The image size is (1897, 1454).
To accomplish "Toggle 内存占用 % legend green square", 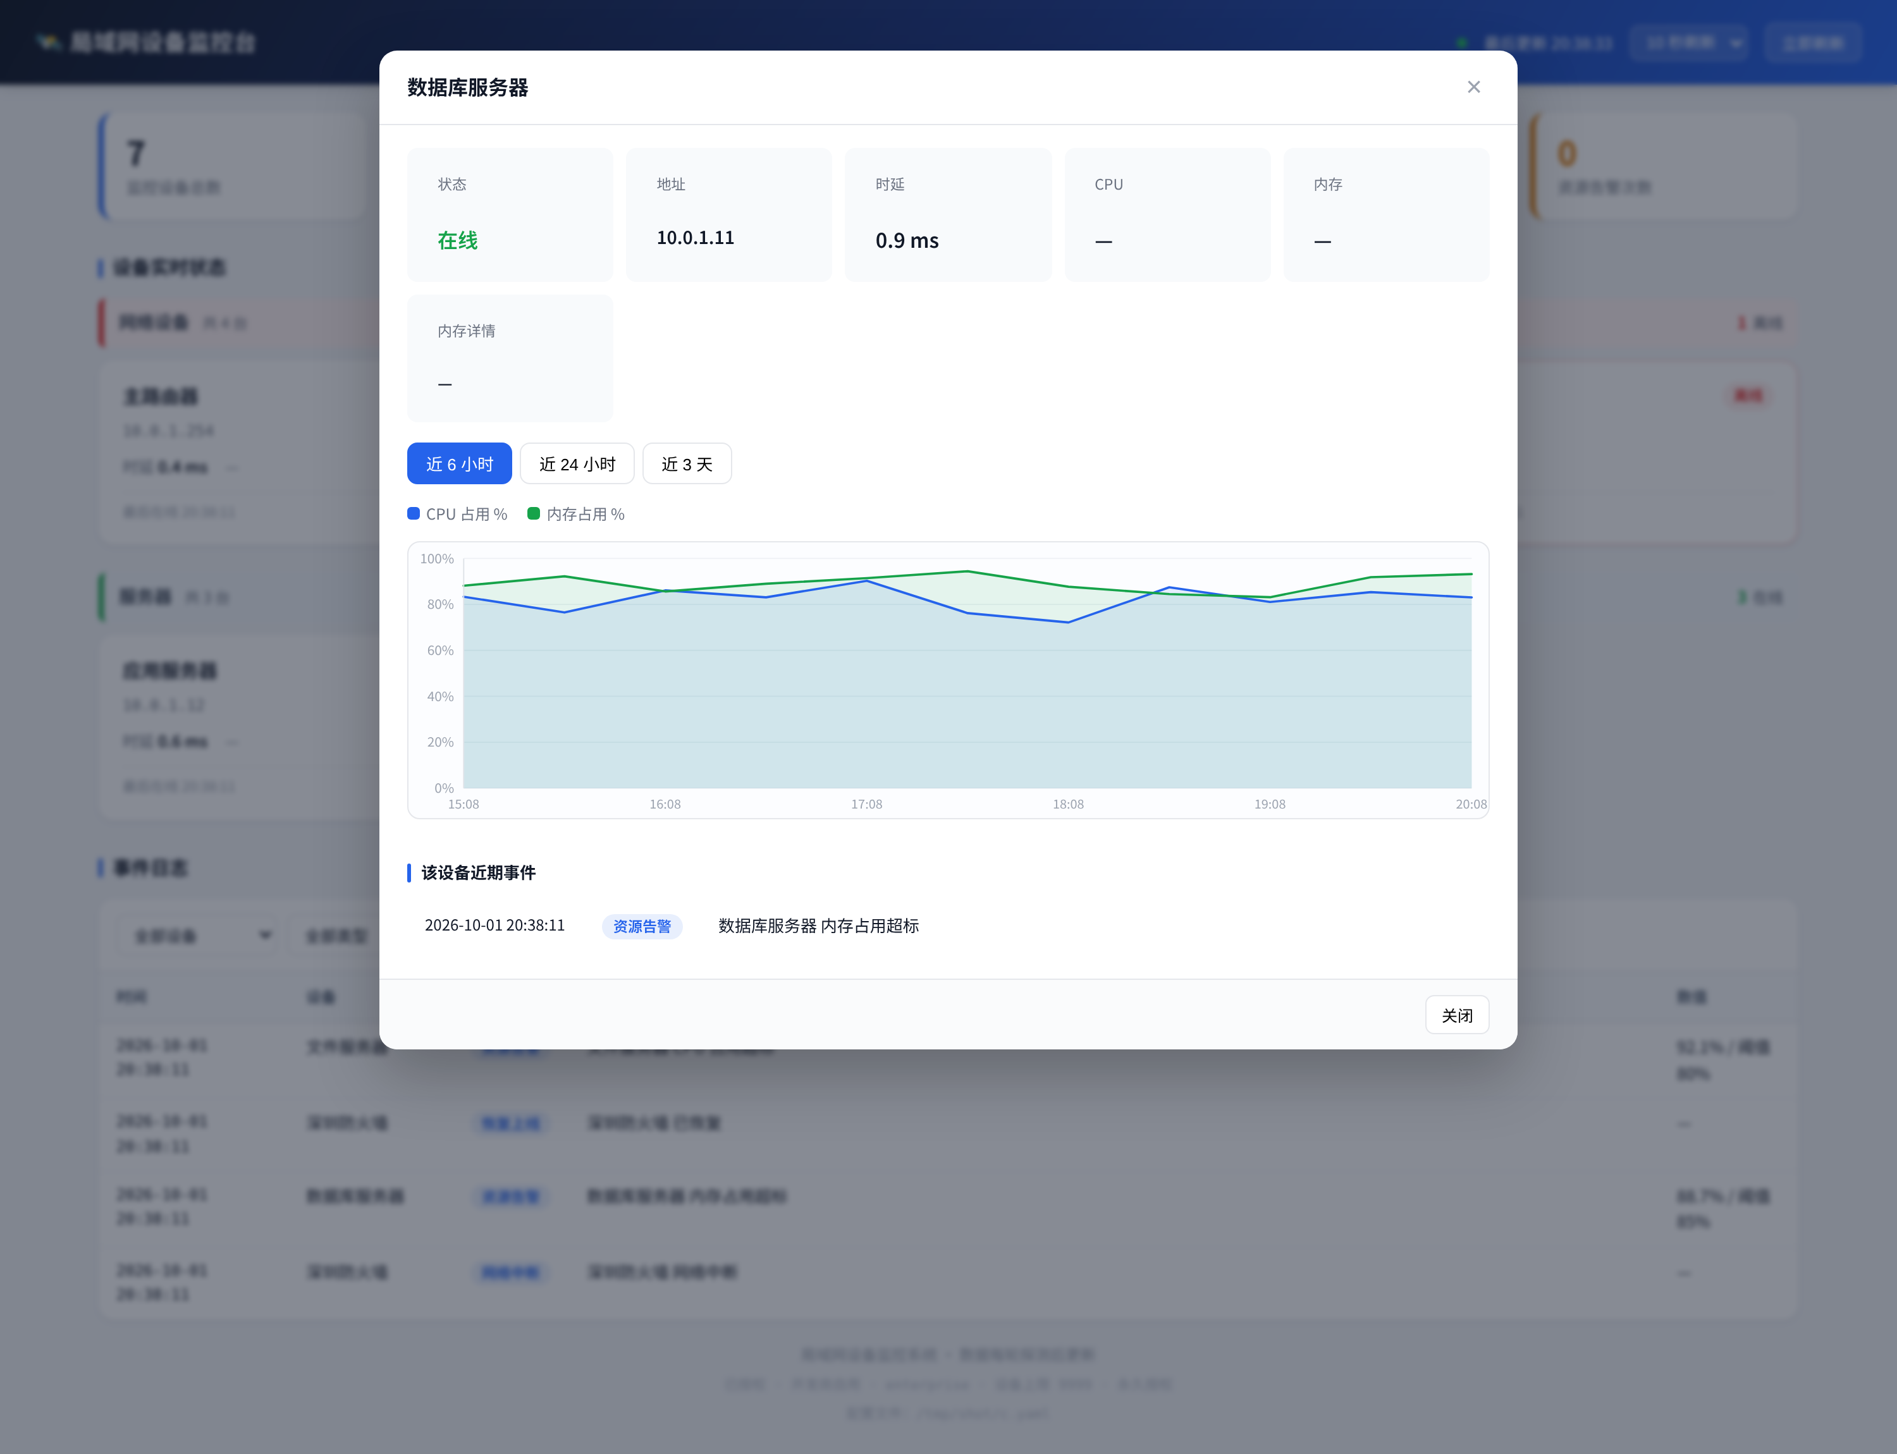I will pos(533,513).
